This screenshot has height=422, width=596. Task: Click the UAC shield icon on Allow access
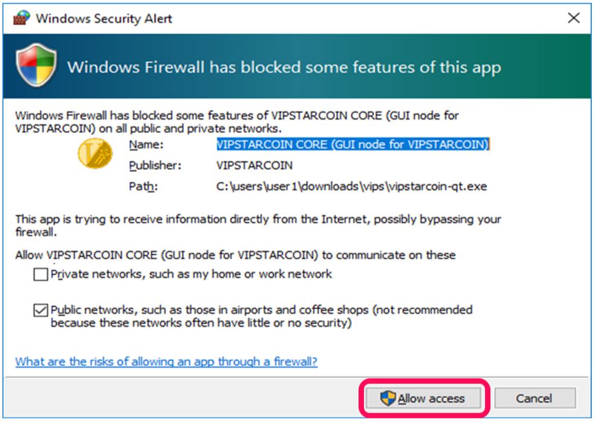click(387, 398)
